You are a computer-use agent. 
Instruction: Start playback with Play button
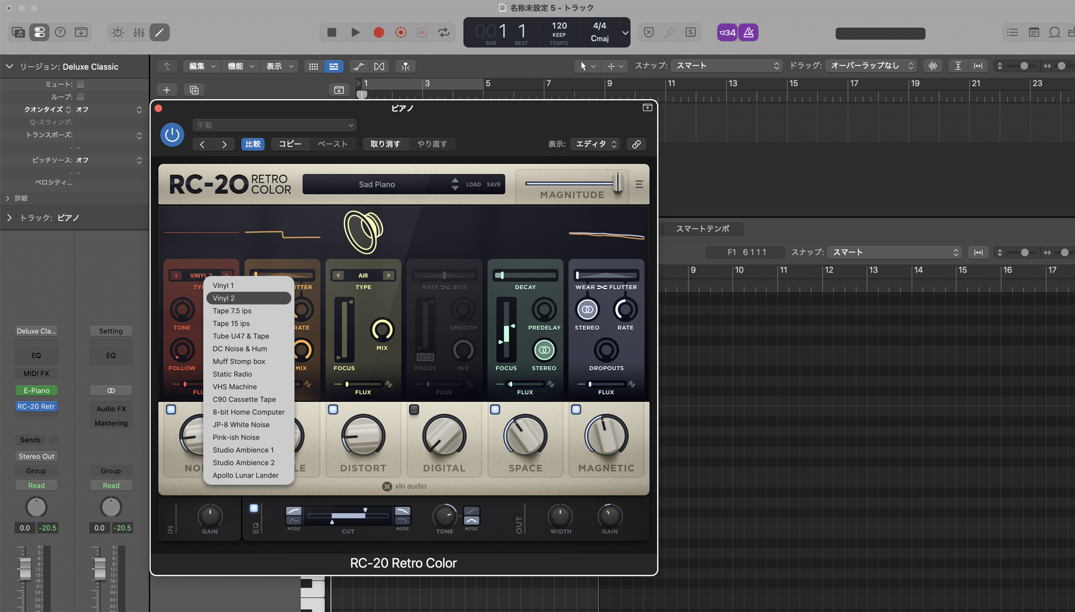click(x=355, y=32)
